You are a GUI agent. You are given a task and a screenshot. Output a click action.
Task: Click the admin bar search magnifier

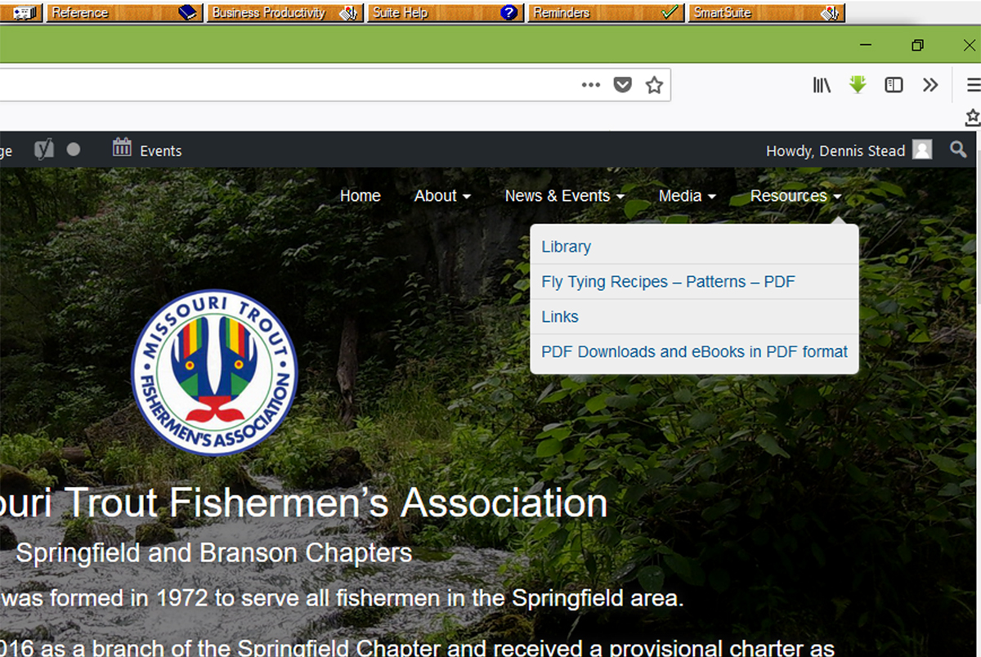click(958, 150)
